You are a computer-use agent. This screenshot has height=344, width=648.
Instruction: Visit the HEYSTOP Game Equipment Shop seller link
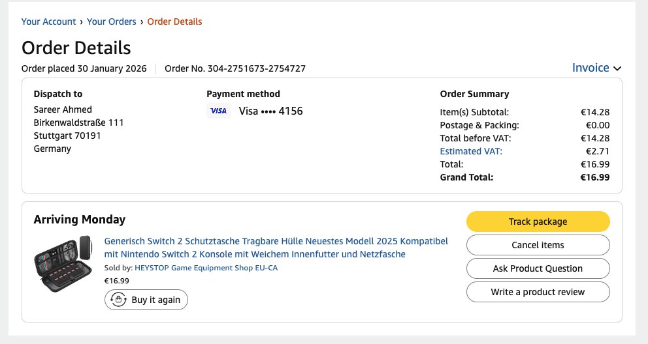click(206, 268)
